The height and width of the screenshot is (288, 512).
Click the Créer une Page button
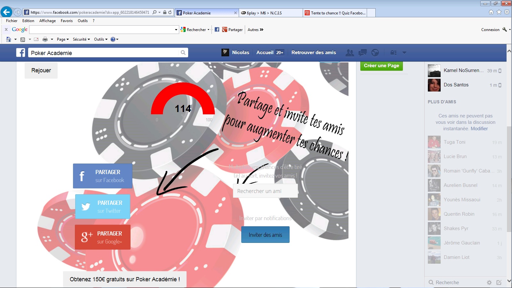pos(381,66)
